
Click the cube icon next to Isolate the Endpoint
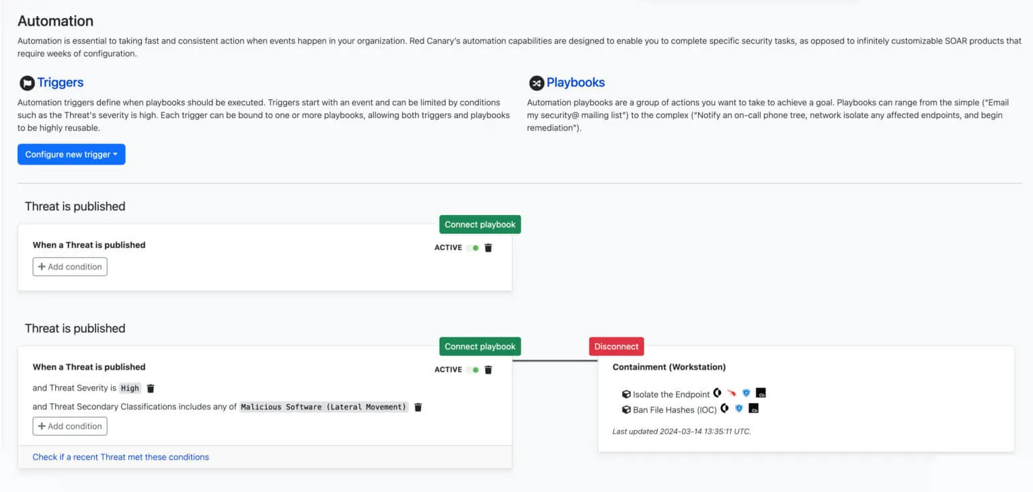pyautogui.click(x=626, y=395)
